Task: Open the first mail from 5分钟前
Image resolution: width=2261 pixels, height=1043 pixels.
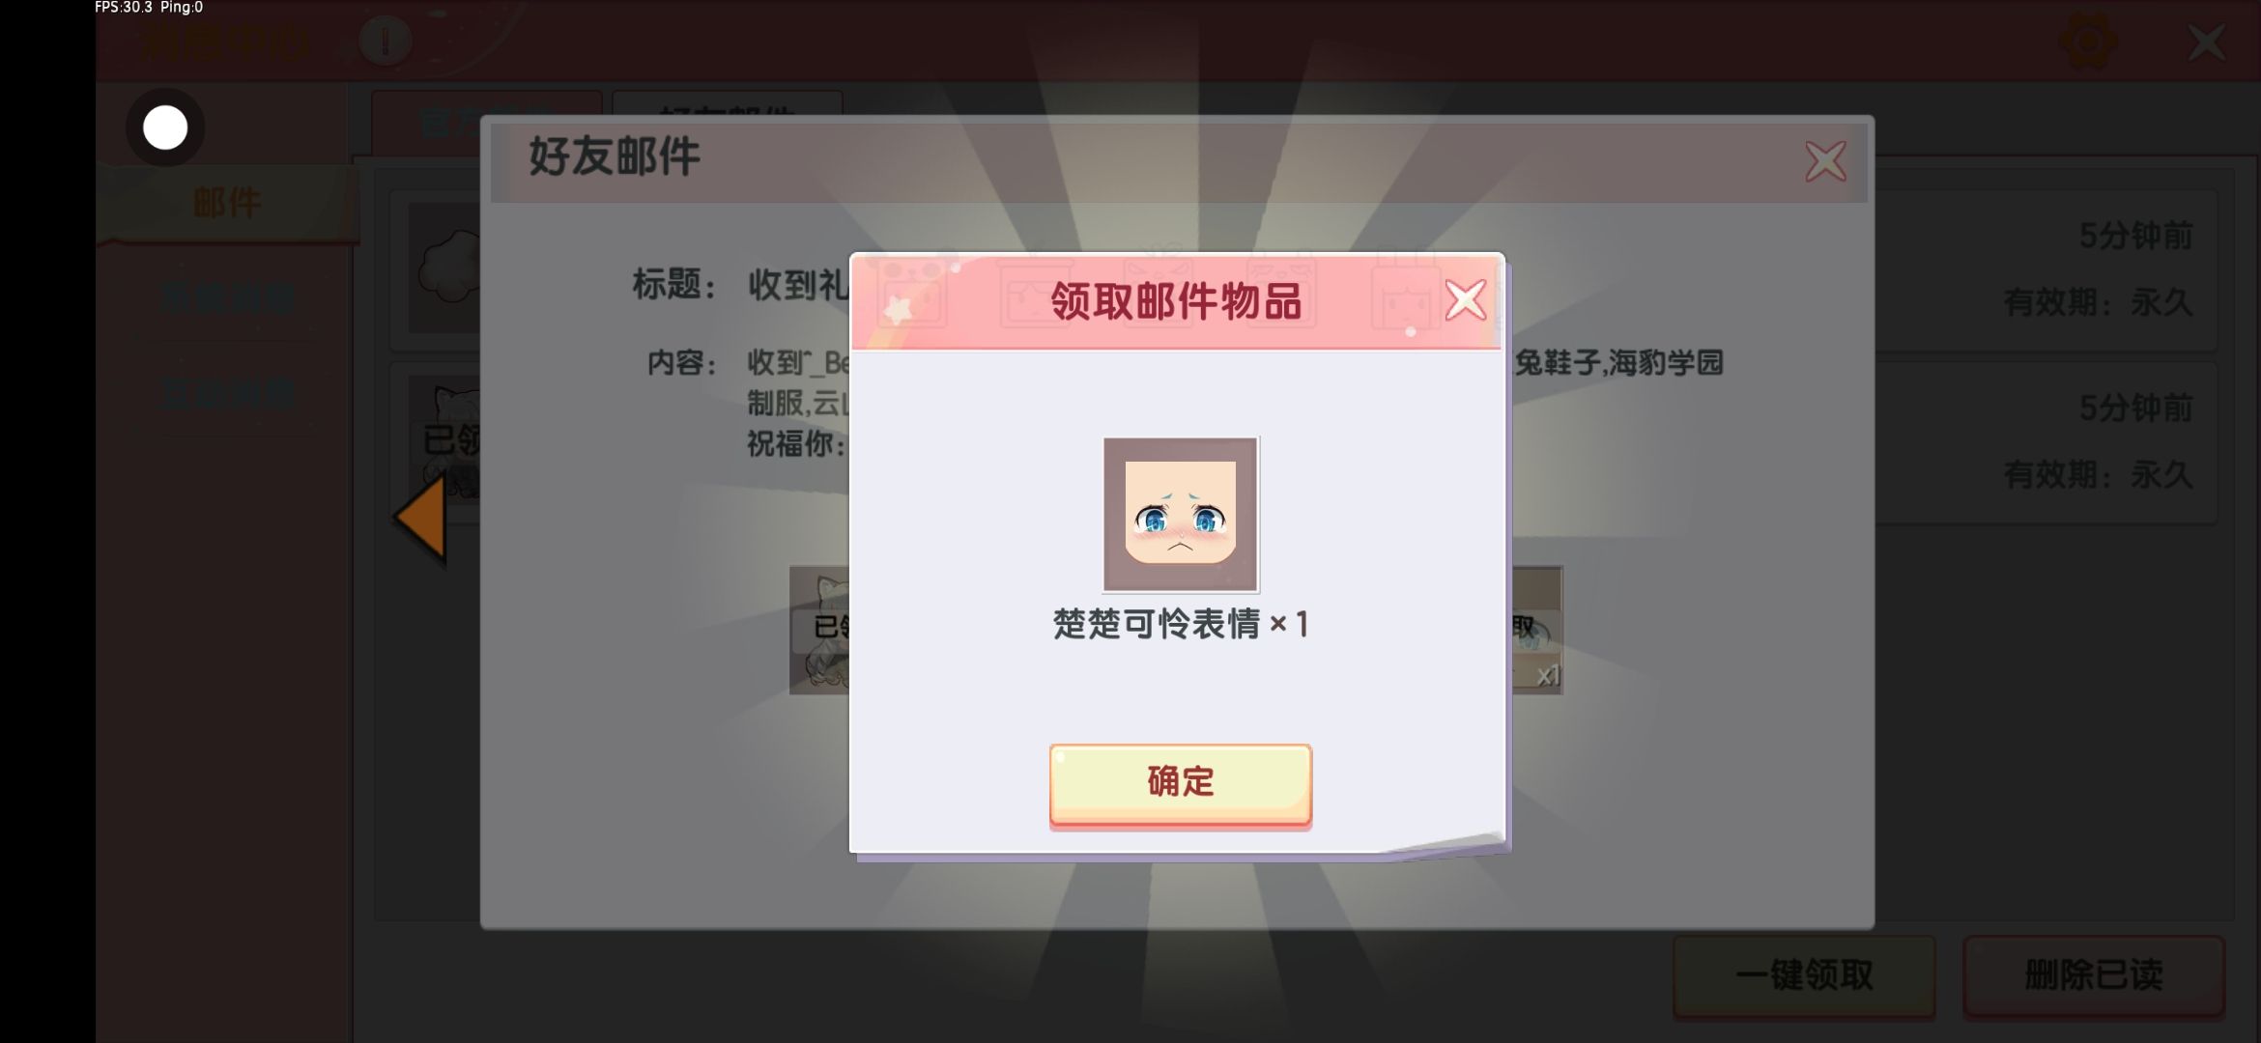Action: [x=2048, y=269]
